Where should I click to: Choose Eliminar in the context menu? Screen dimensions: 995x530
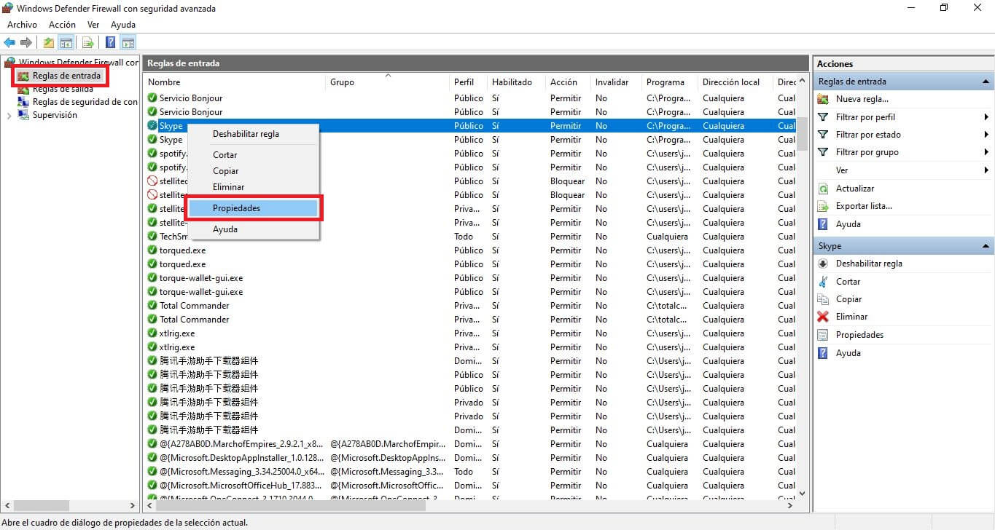click(x=254, y=187)
